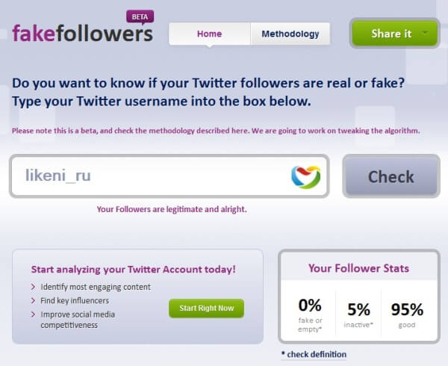Expand the Share it dropdown arrow

click(426, 34)
